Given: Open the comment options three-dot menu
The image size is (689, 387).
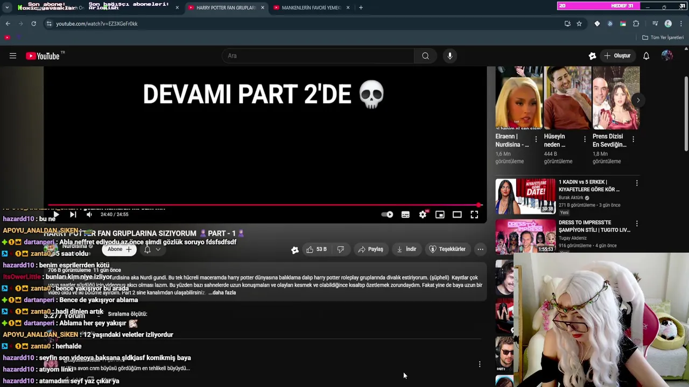Looking at the screenshot, I should tap(480, 364).
